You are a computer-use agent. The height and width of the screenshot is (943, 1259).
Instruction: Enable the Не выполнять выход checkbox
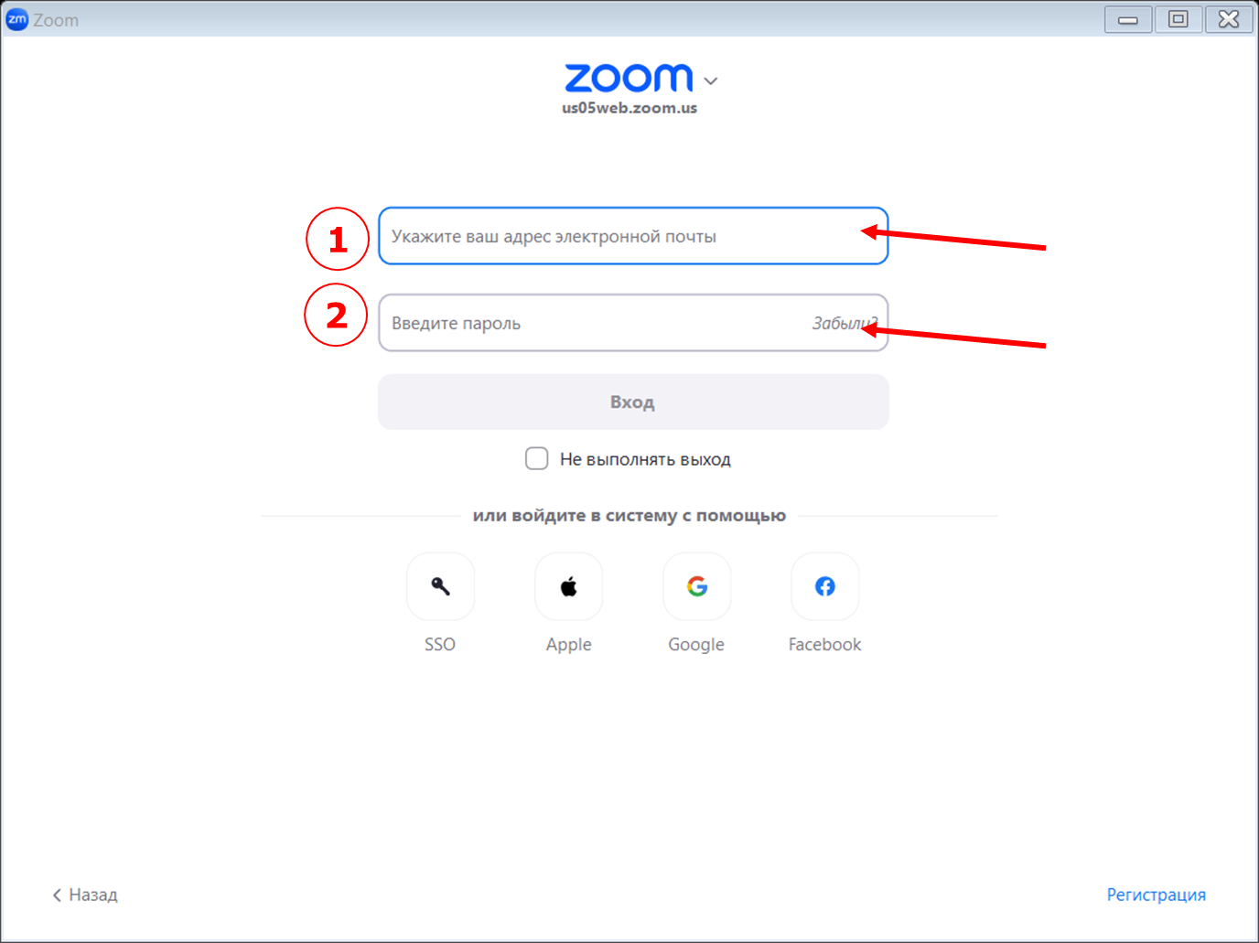(537, 458)
